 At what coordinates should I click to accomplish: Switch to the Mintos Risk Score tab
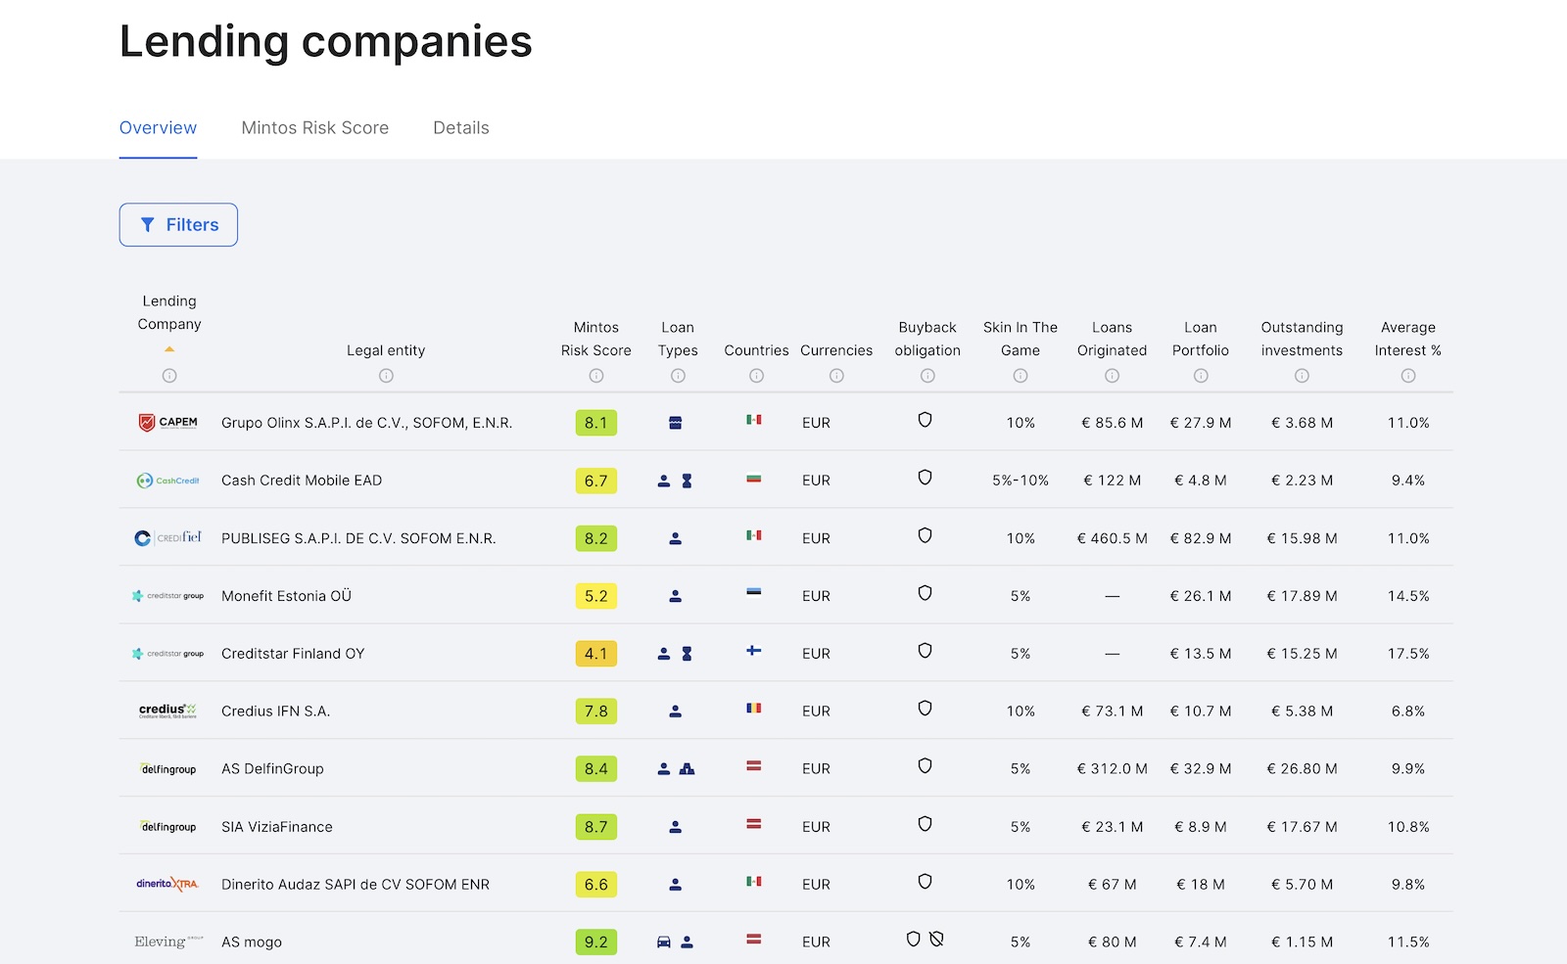(x=314, y=128)
